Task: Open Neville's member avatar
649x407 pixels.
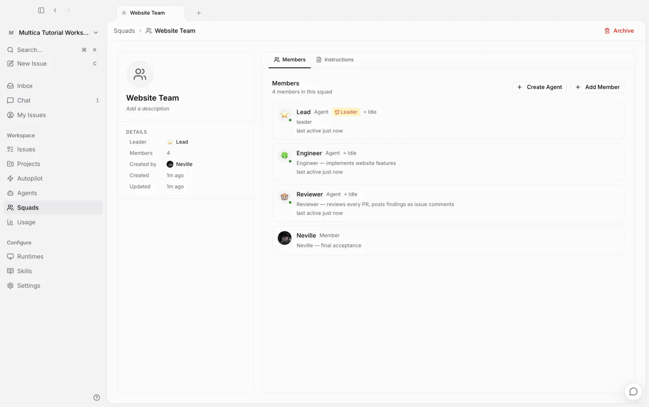Action: pyautogui.click(x=284, y=238)
